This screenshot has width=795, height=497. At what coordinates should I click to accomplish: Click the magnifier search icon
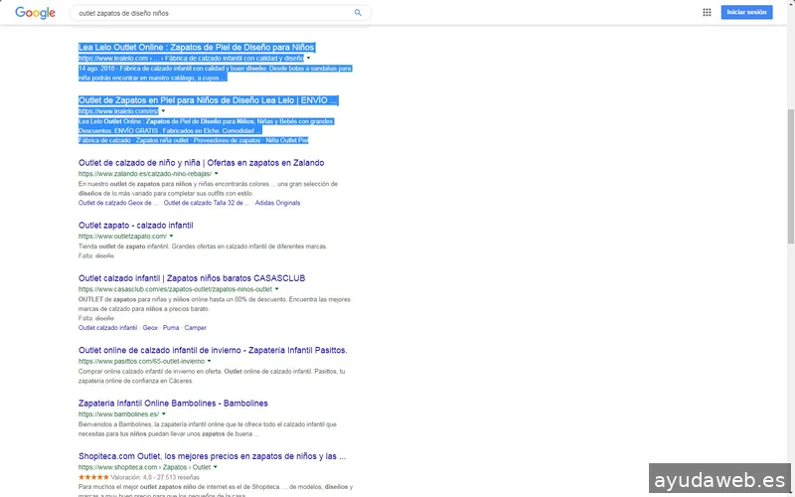click(x=358, y=13)
